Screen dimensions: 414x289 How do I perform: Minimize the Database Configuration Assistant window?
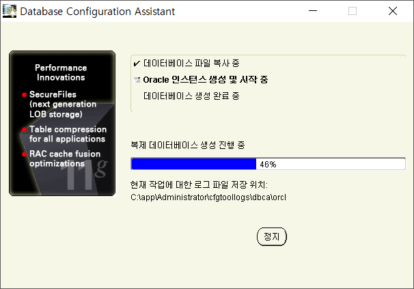[x=313, y=11]
